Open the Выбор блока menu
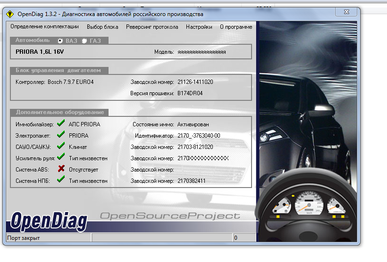387x262 pixels. 102,27
